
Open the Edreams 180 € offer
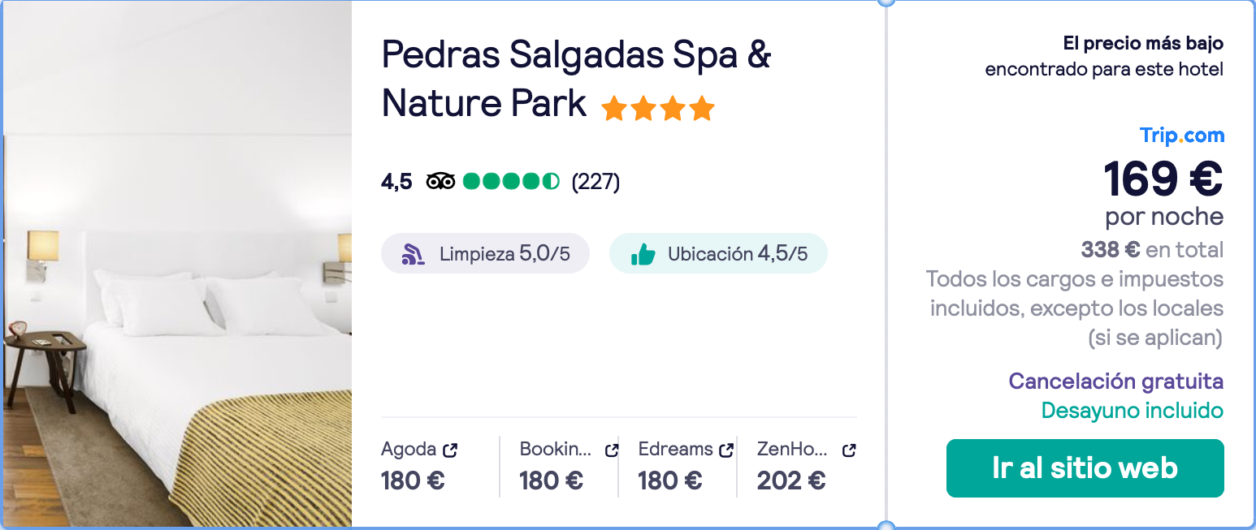[x=669, y=480]
